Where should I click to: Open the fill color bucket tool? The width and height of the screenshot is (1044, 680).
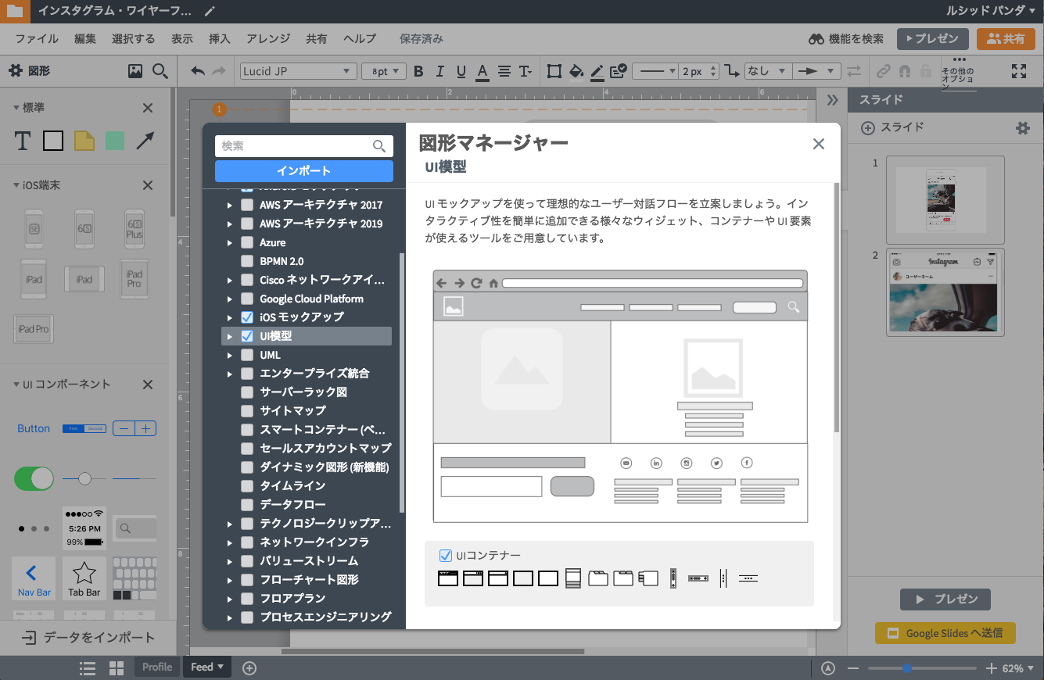click(576, 71)
